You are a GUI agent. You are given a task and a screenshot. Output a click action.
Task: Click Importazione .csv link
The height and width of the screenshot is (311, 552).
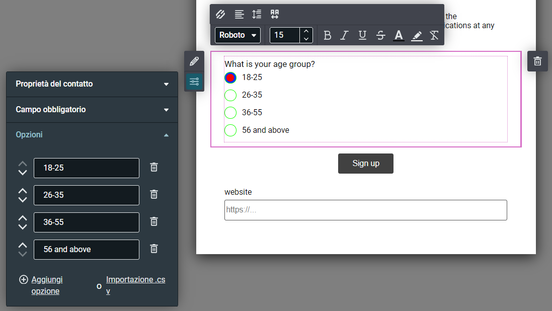pyautogui.click(x=135, y=285)
